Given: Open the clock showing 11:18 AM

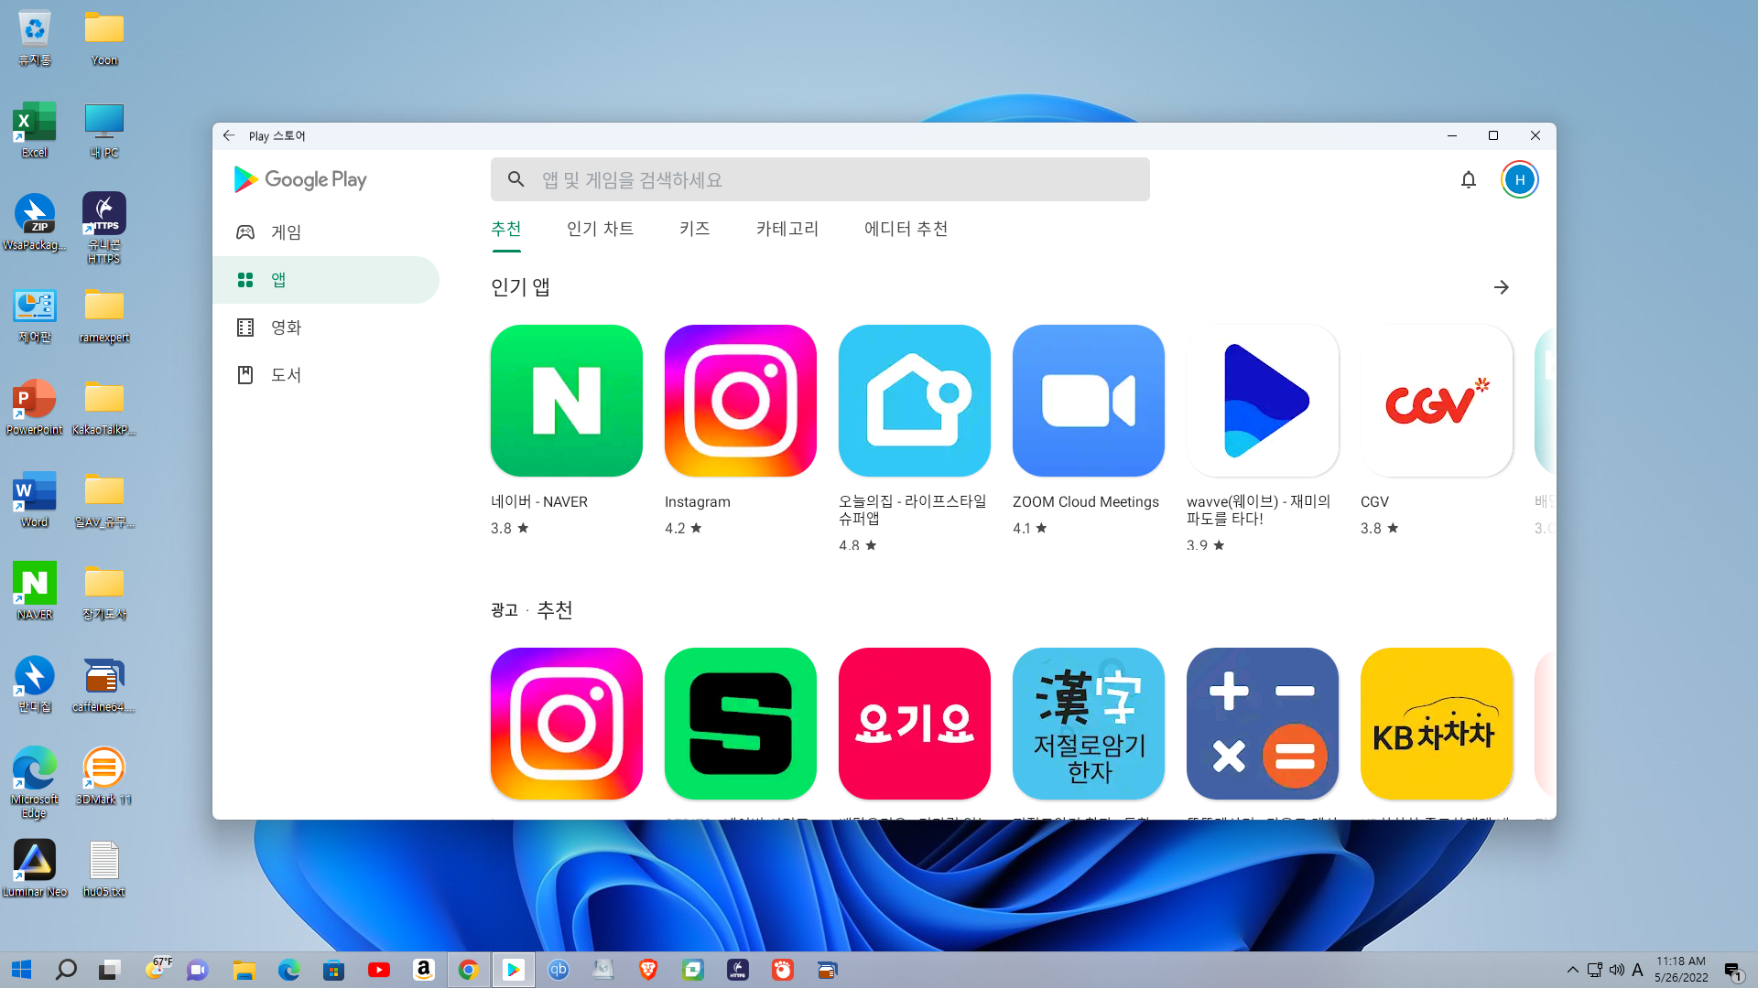Looking at the screenshot, I should [x=1681, y=970].
